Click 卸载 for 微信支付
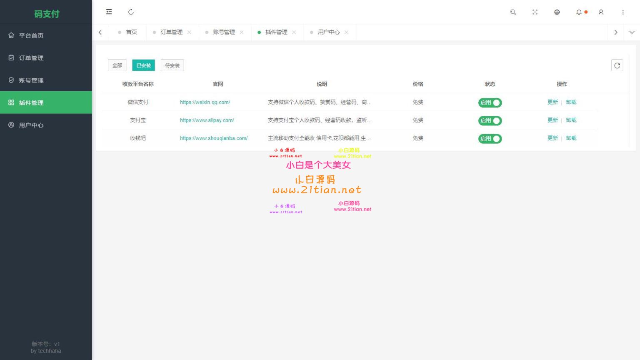Viewport: 640px width, 360px height. click(x=571, y=102)
